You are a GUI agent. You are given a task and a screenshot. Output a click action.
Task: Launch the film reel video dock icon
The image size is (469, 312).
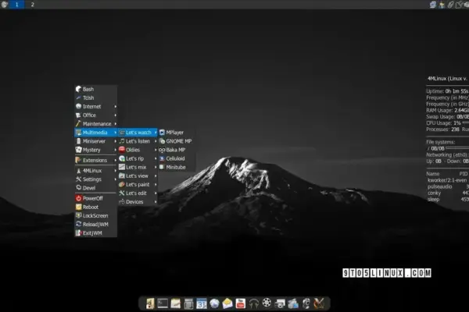coord(267,303)
